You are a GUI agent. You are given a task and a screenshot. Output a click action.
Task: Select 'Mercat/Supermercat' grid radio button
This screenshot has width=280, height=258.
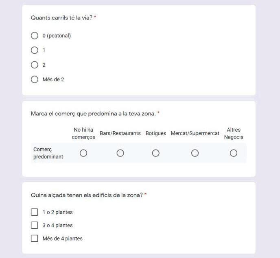pyautogui.click(x=195, y=153)
